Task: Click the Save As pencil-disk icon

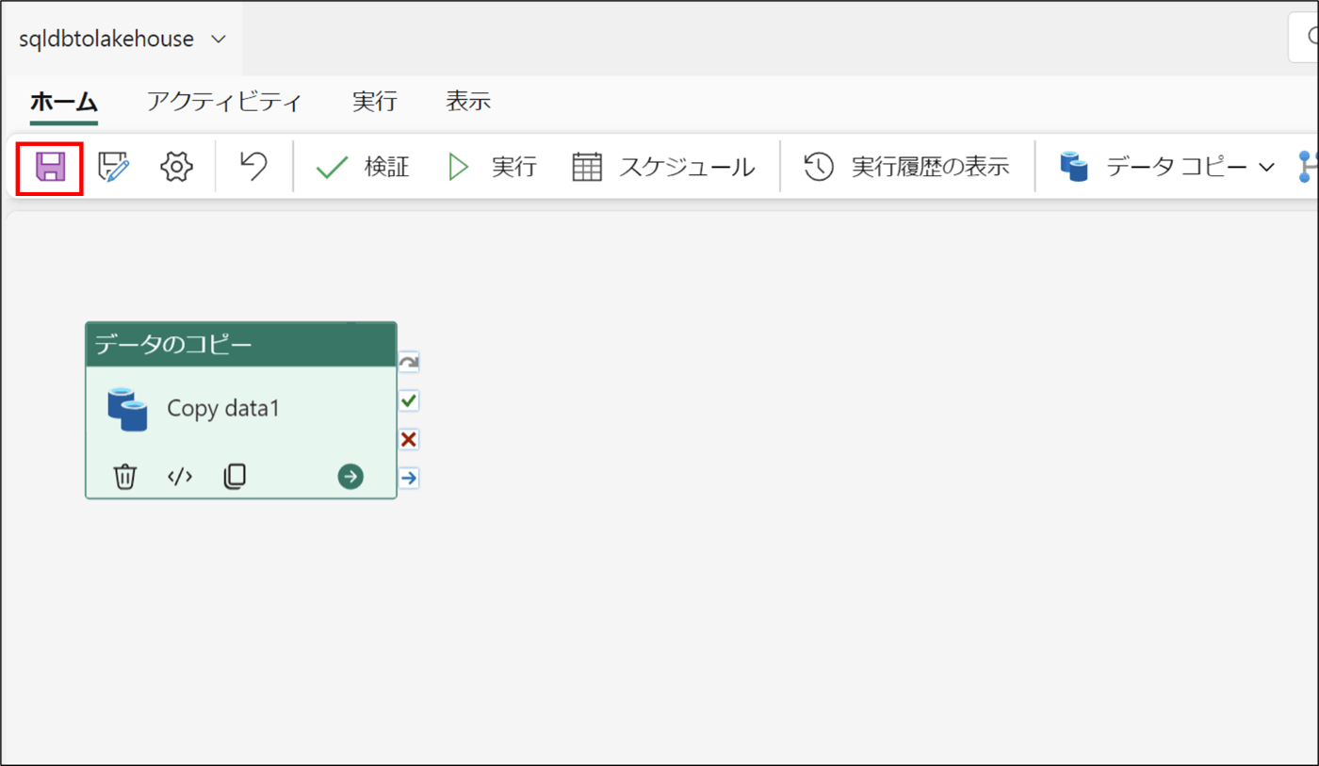Action: pos(114,168)
